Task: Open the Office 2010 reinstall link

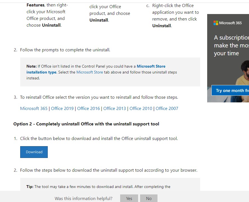Action: click(x=141, y=109)
